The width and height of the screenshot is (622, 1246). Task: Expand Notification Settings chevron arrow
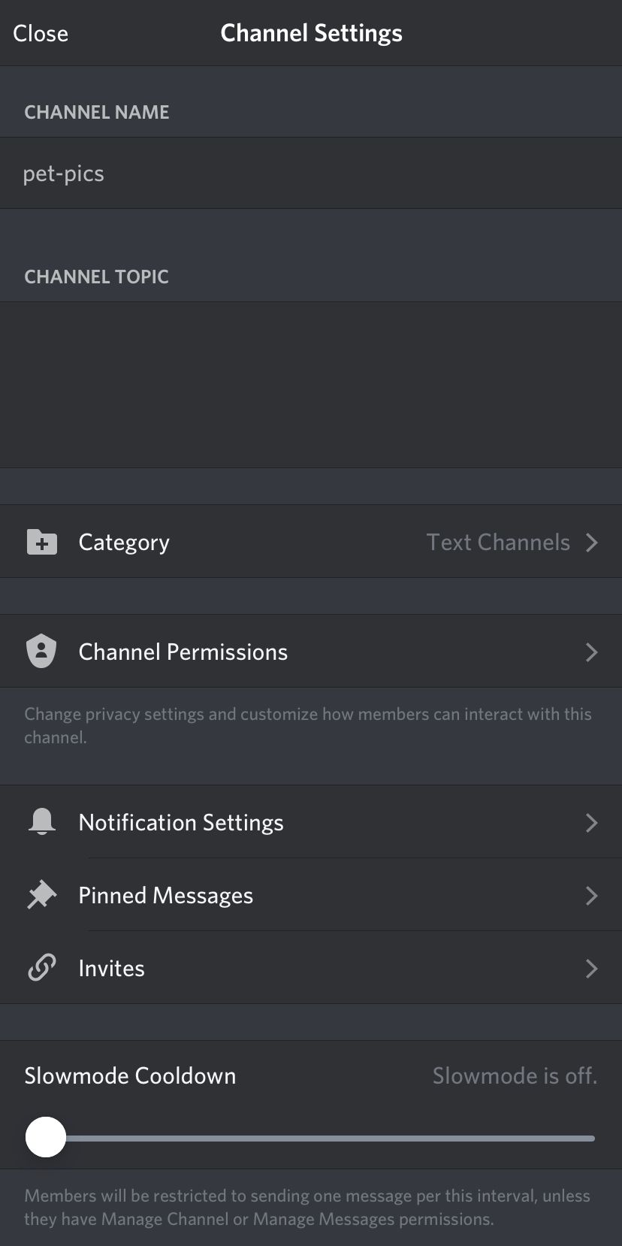591,822
